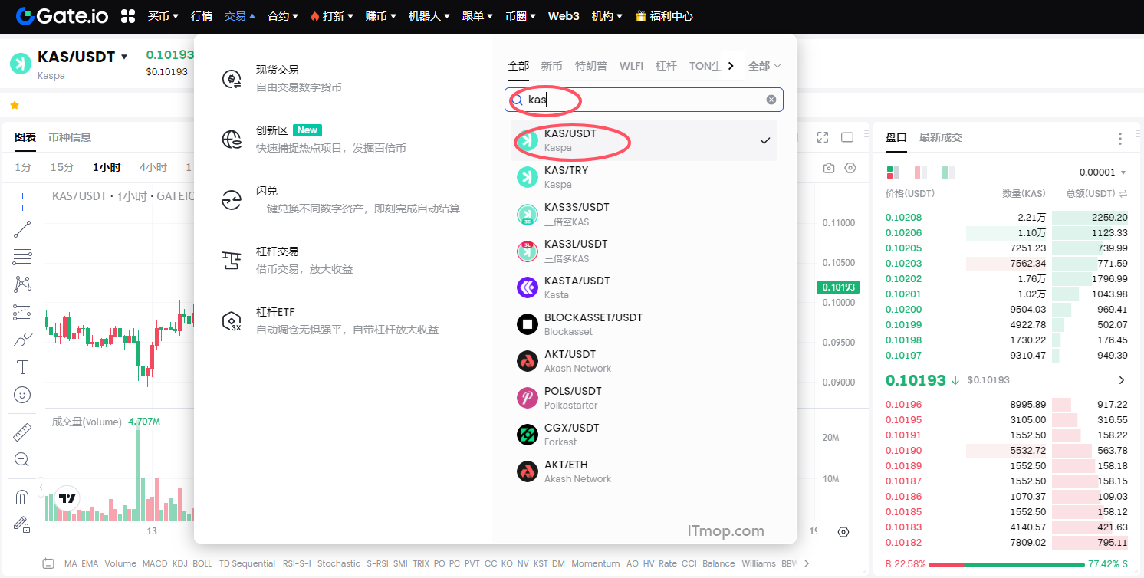
Task: Open order book more options menu
Action: coord(1120,138)
